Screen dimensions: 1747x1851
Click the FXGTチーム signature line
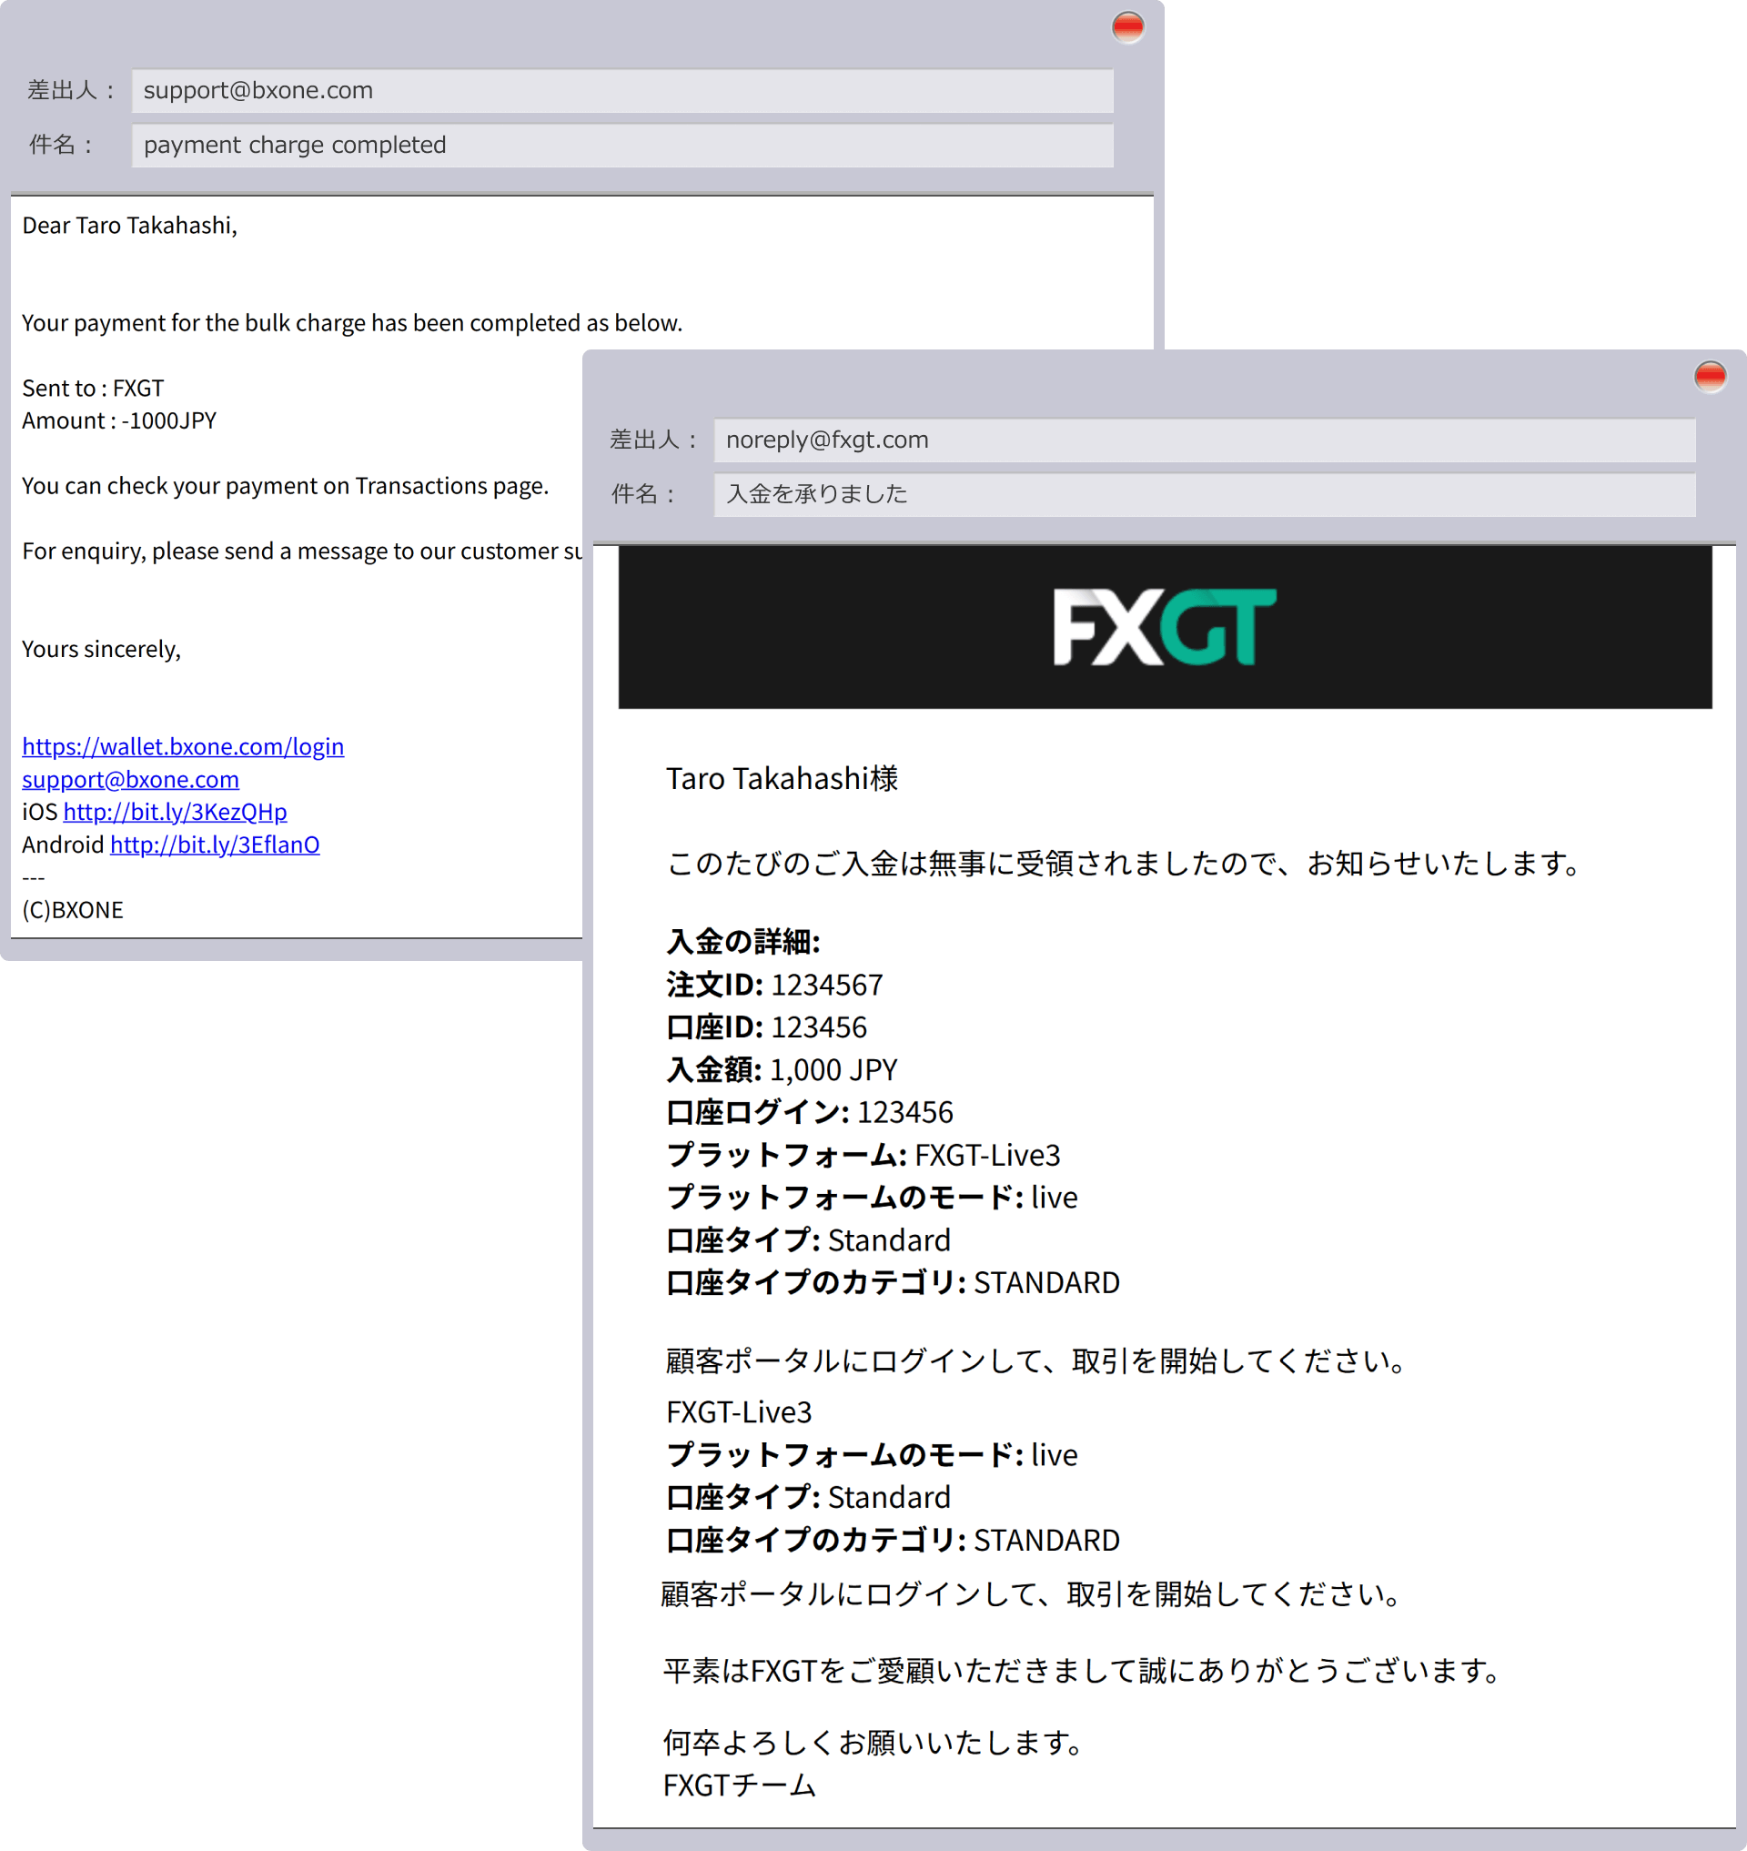(741, 1784)
